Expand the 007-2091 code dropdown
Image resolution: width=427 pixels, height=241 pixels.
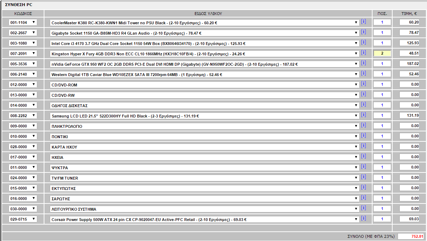pos(23,54)
